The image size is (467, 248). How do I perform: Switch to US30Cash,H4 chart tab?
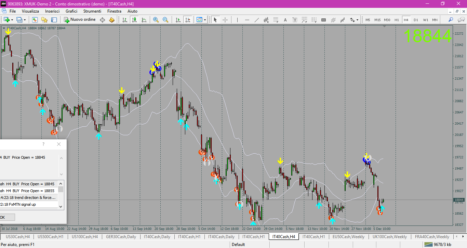(x=18, y=236)
